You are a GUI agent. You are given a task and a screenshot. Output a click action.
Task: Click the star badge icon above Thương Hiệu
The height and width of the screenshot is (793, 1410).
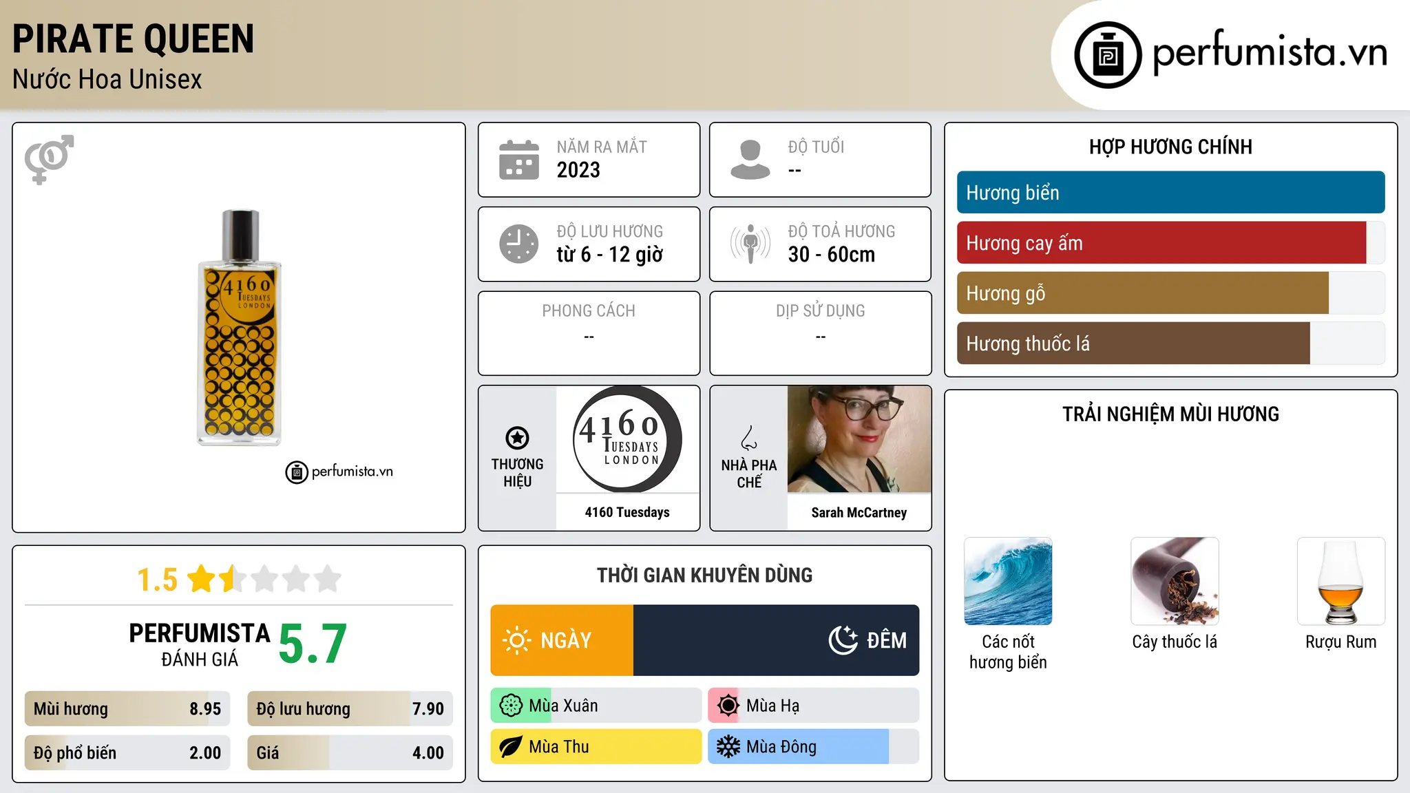517,438
